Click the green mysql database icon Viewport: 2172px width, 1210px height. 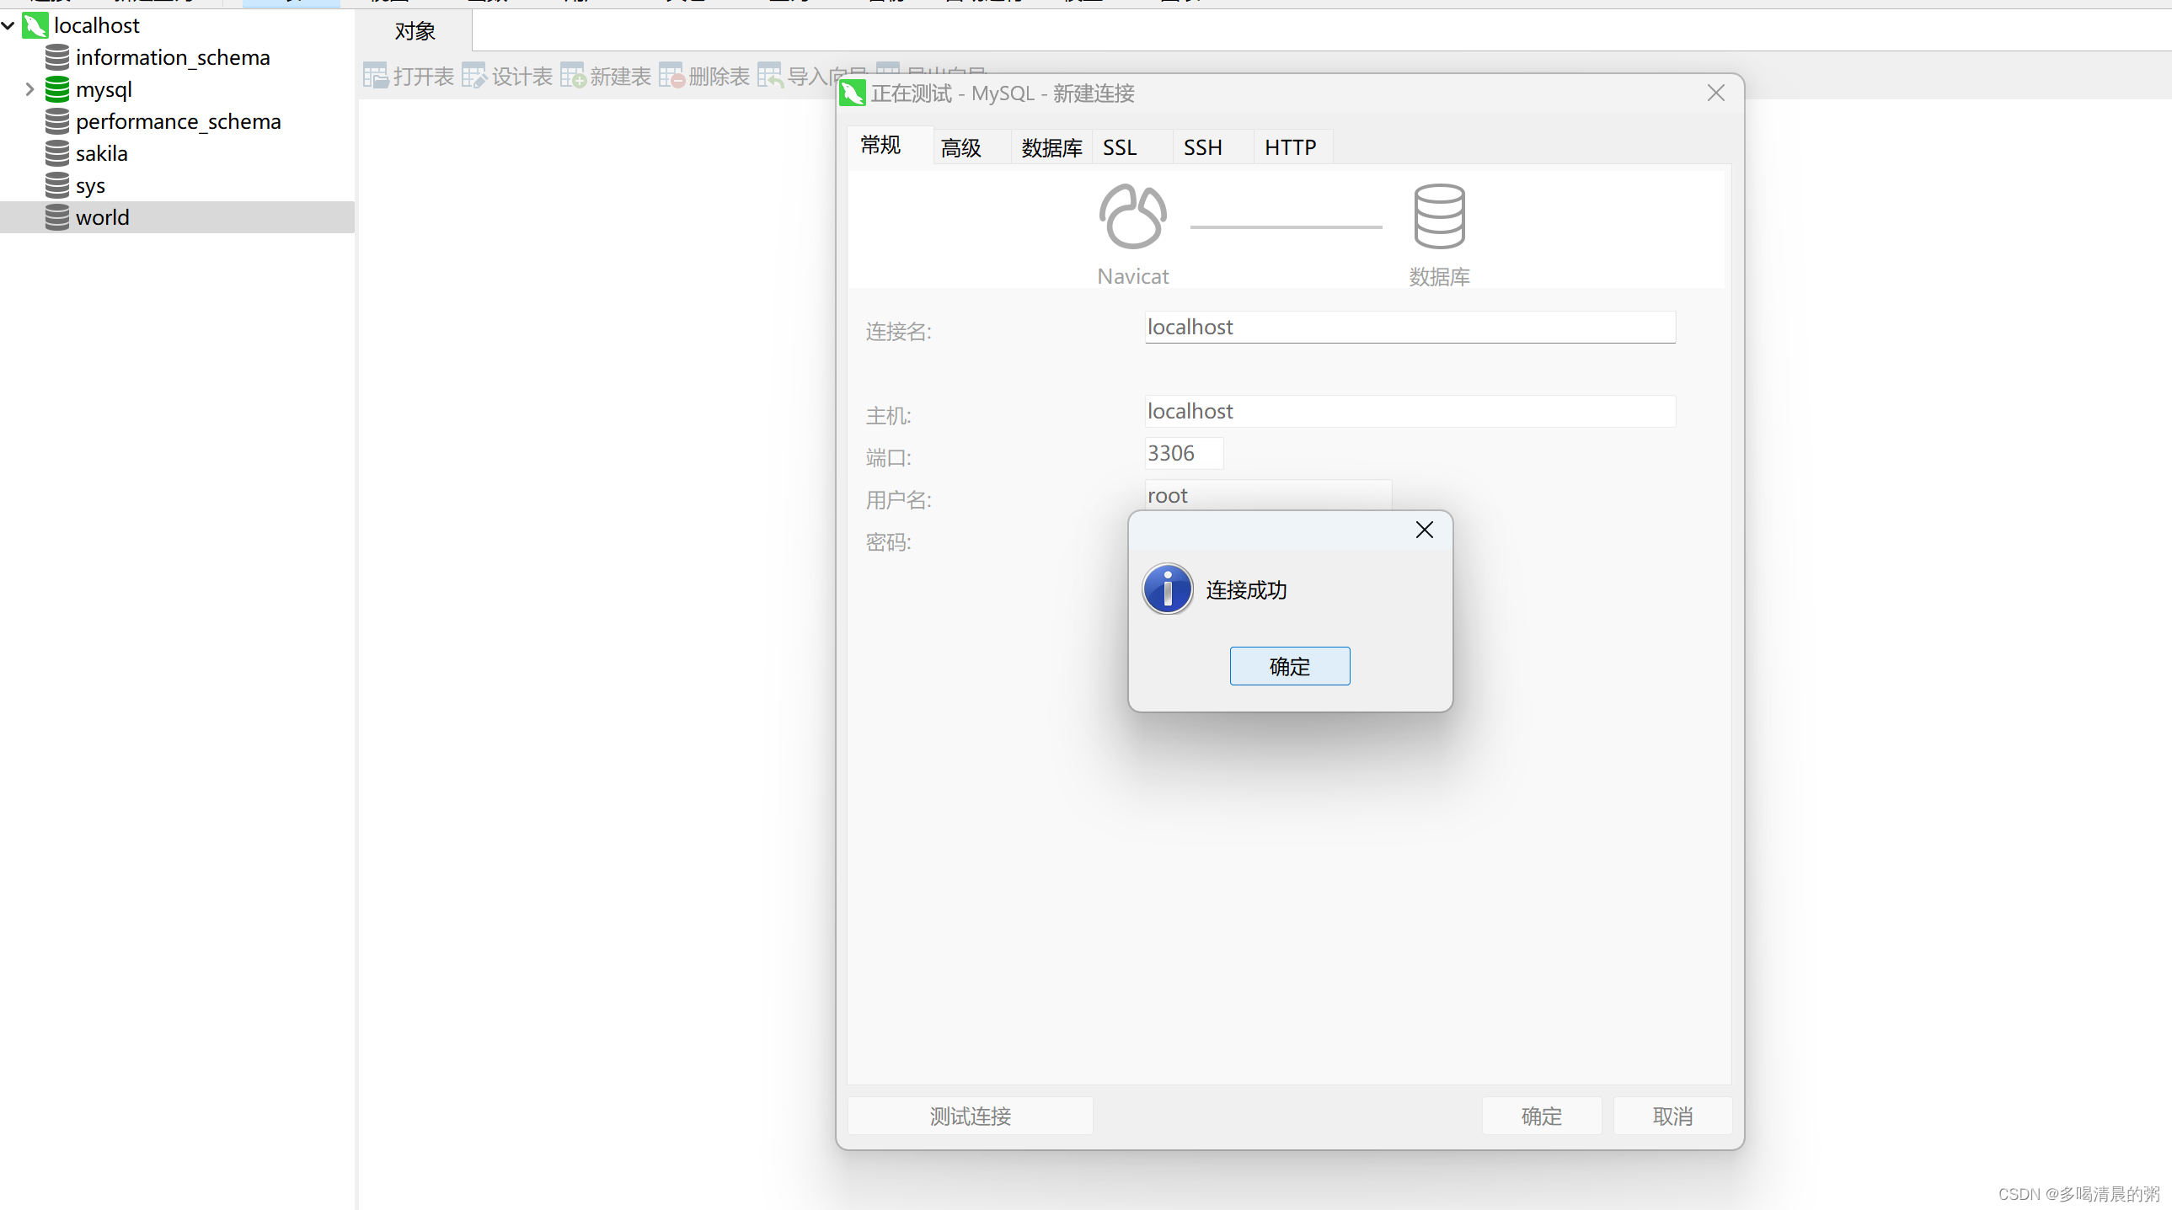[56, 89]
